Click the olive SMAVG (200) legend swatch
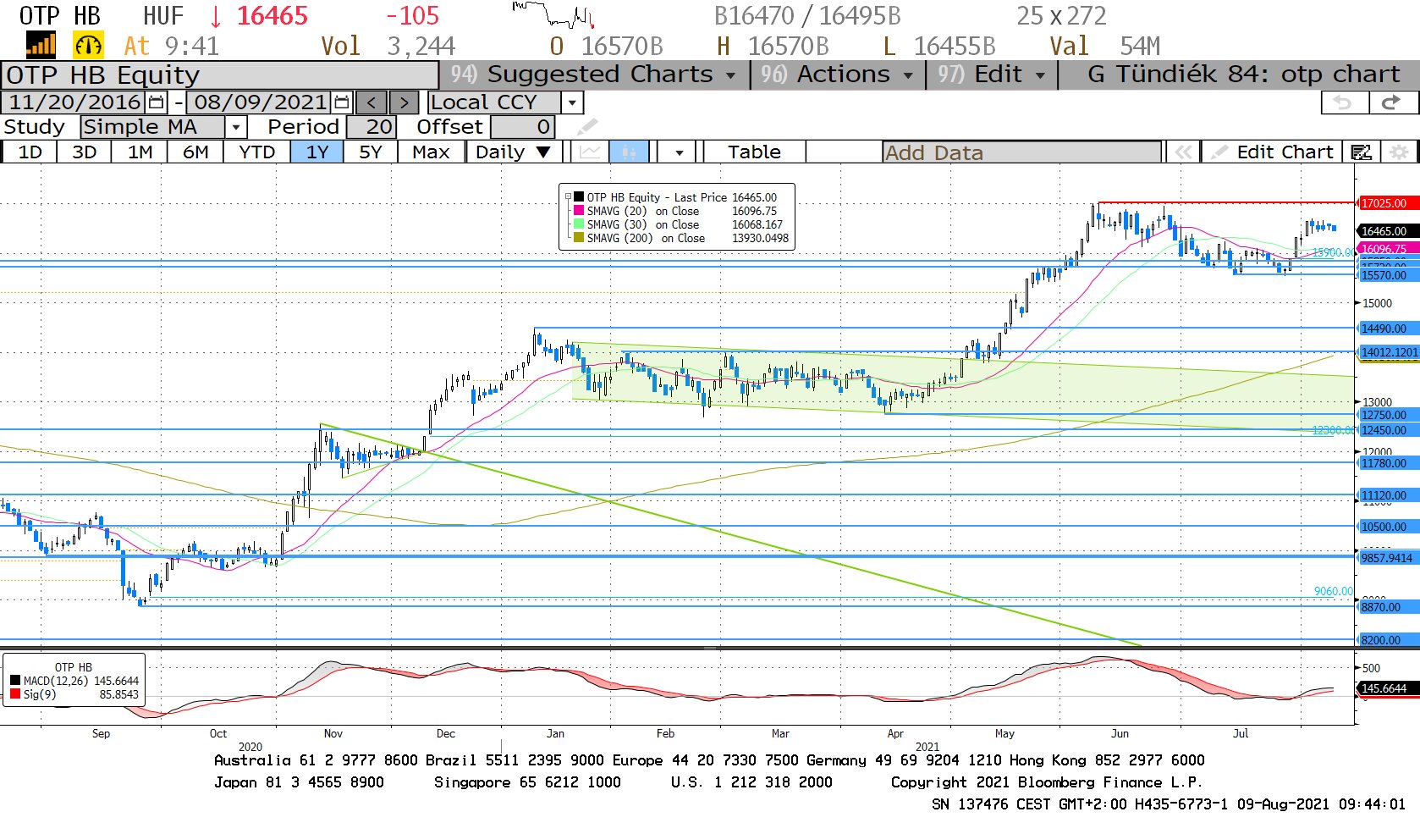Image resolution: width=1420 pixels, height=834 pixels. pyautogui.click(x=579, y=238)
